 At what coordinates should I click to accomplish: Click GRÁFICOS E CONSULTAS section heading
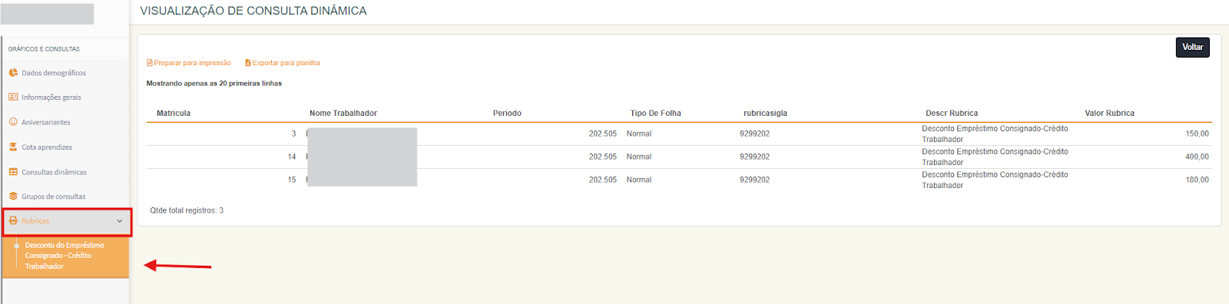(44, 49)
